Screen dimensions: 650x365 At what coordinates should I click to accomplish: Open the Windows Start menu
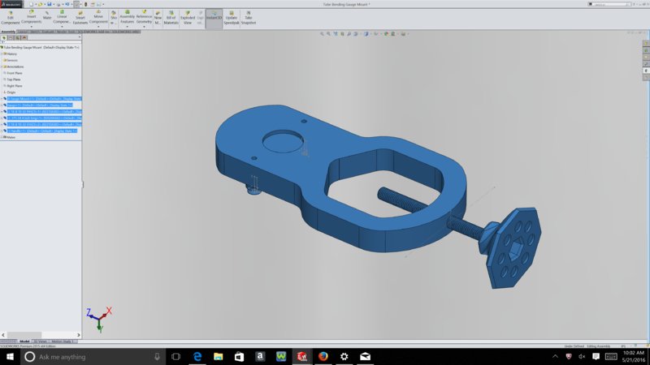coord(10,357)
